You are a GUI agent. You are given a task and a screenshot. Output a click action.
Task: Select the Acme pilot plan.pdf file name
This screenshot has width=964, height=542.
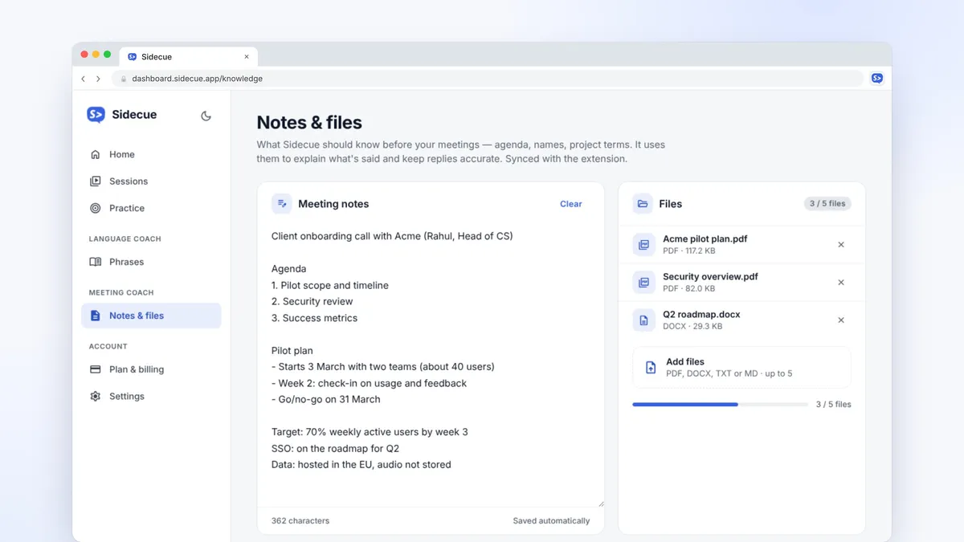(705, 239)
